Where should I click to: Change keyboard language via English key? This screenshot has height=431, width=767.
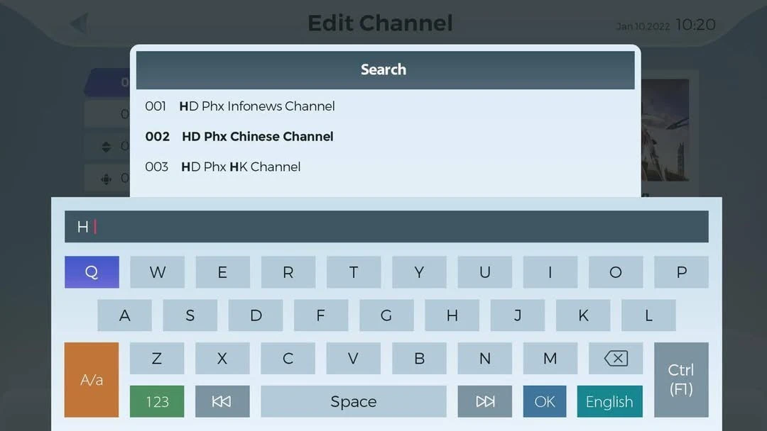tap(609, 401)
